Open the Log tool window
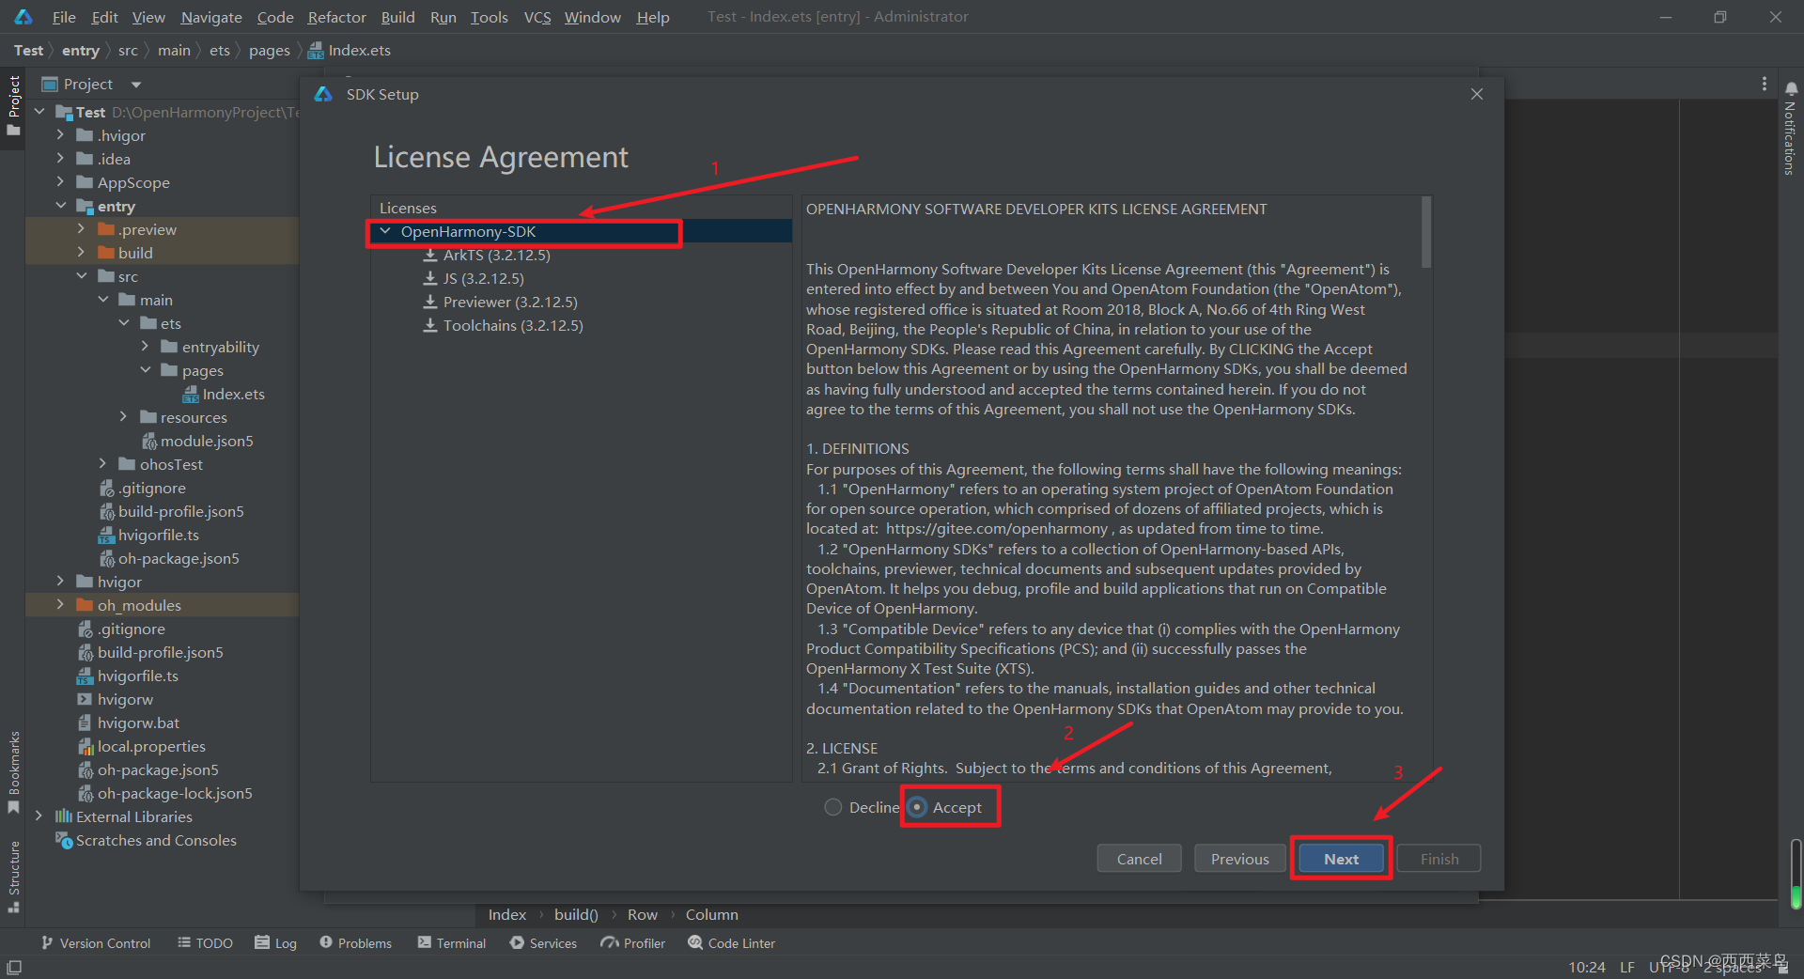This screenshot has width=1804, height=979. (276, 942)
